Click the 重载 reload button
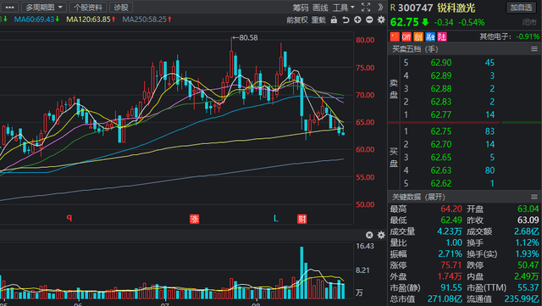This screenshot has width=542, height=306. pos(318,20)
